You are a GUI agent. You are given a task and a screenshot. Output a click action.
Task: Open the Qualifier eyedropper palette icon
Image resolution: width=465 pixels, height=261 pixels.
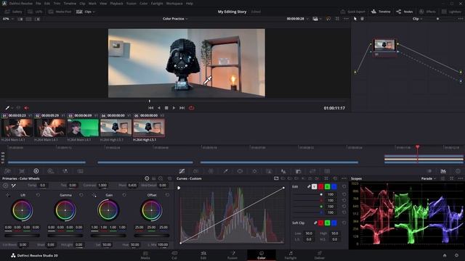coord(226,171)
